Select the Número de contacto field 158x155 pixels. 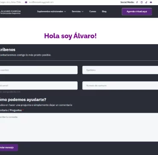120,86
